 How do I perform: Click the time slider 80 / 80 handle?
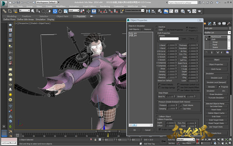coord(108,131)
